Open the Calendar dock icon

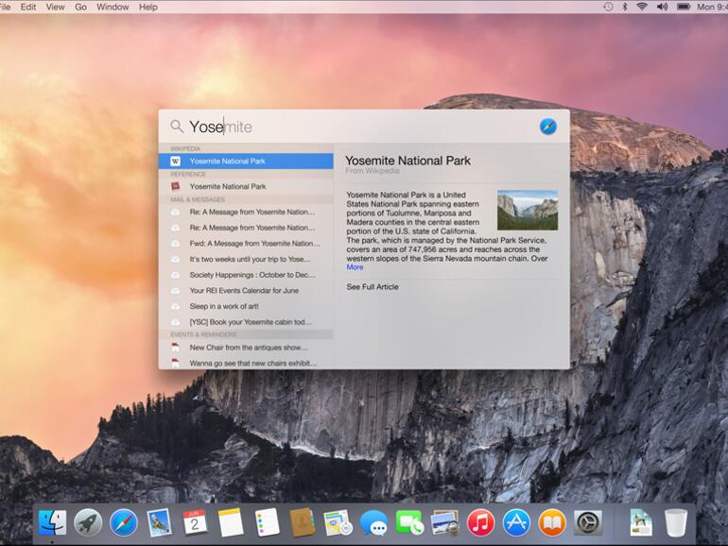pyautogui.click(x=195, y=522)
